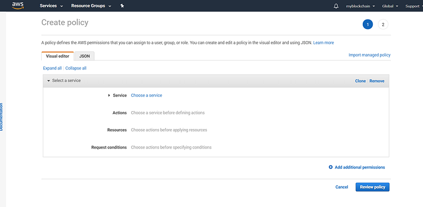Open the myblockchain account menu

(361, 6)
